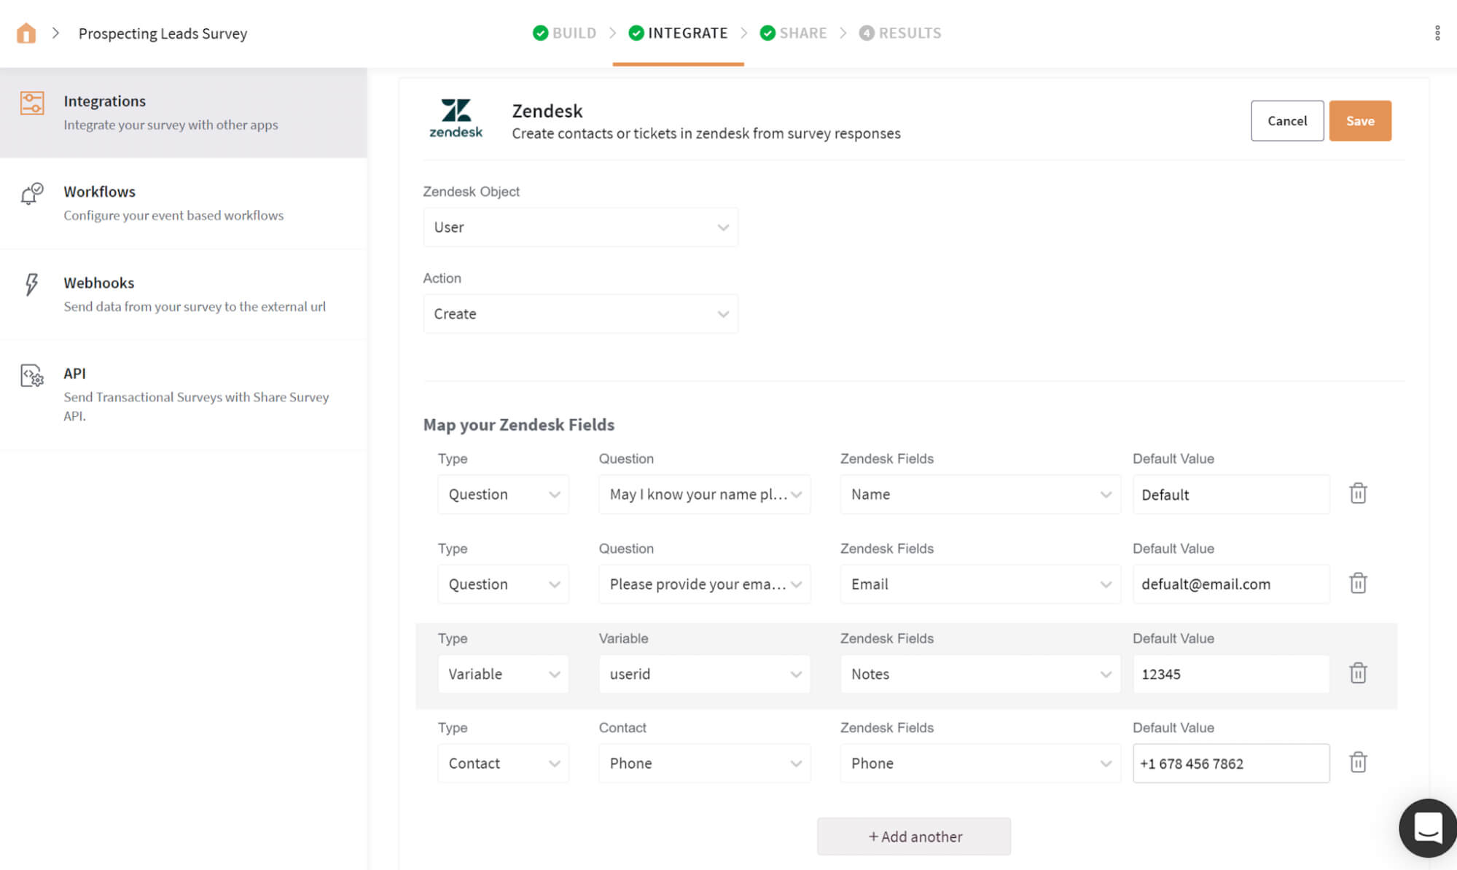This screenshot has height=870, width=1457.
Task: Save the Zendesk integration
Action: click(1359, 120)
